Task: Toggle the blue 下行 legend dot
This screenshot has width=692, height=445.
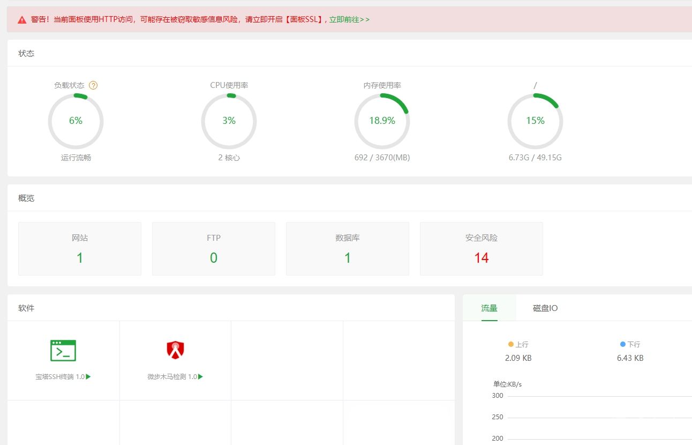Action: (x=622, y=344)
